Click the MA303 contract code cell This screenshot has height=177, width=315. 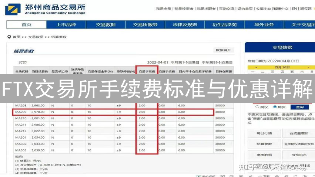21,150
